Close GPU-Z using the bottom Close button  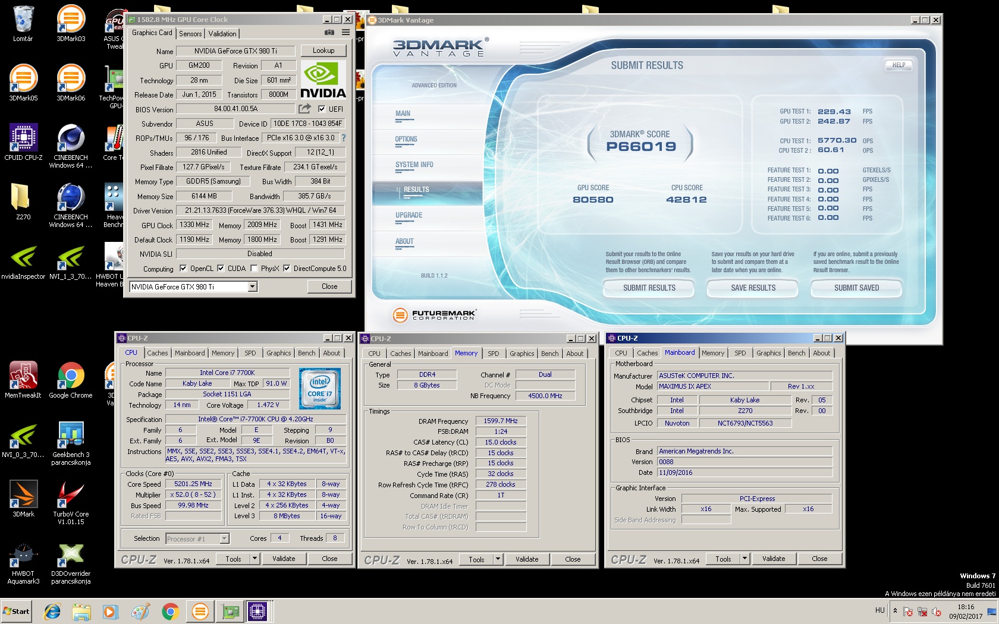tap(329, 286)
